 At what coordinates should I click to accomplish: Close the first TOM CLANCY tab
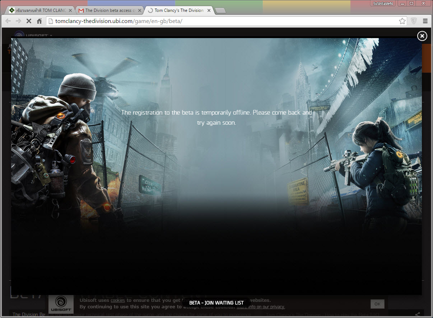[70, 10]
